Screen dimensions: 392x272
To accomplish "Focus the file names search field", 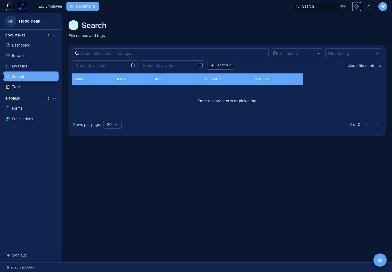I will [x=170, y=53].
